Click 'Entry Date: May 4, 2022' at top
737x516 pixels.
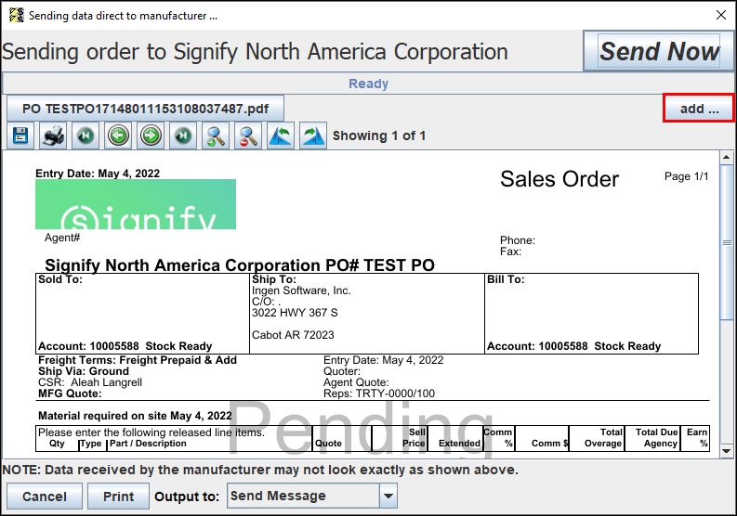point(98,174)
